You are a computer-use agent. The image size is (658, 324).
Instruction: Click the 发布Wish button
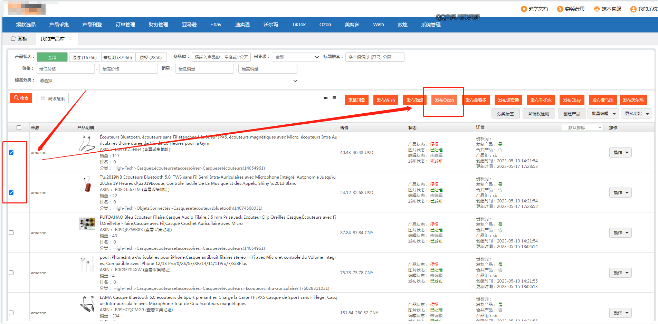[386, 100]
